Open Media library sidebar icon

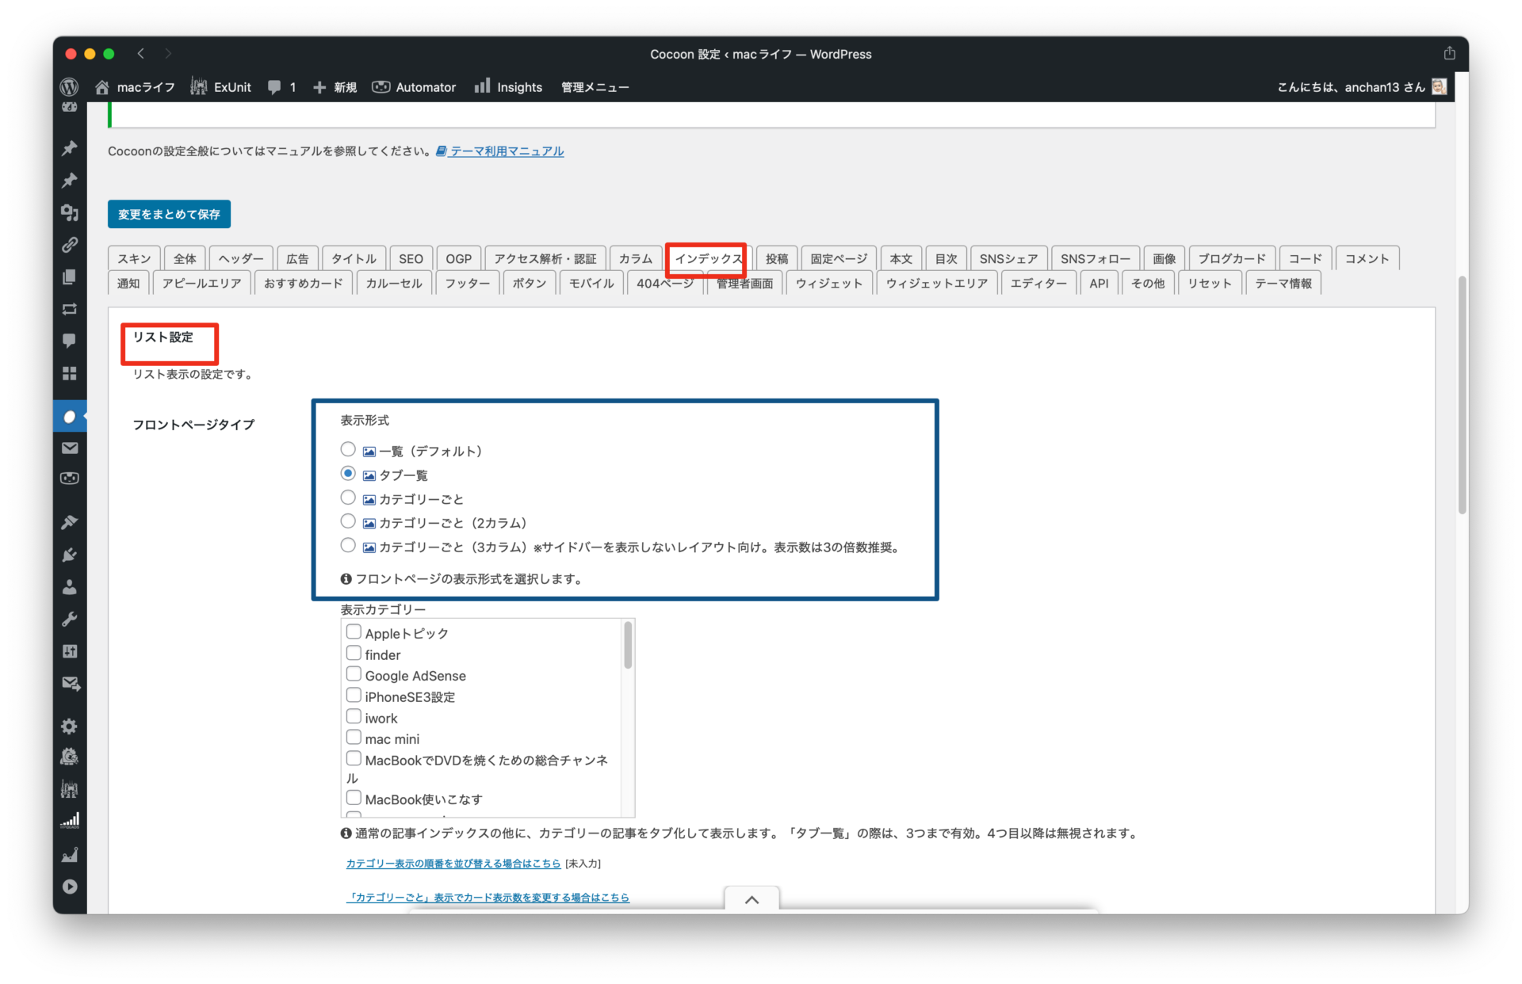point(70,212)
